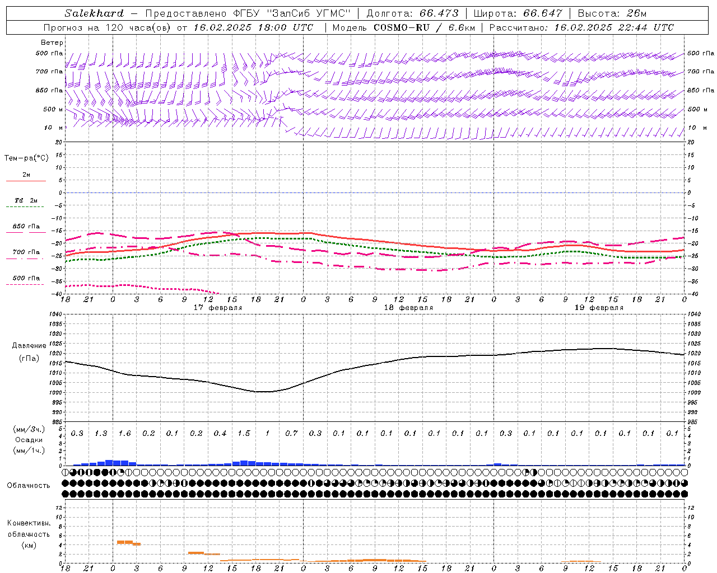The image size is (717, 573).
Task: Click the 3-hour precipitation value "1.6"
Action: (x=124, y=434)
